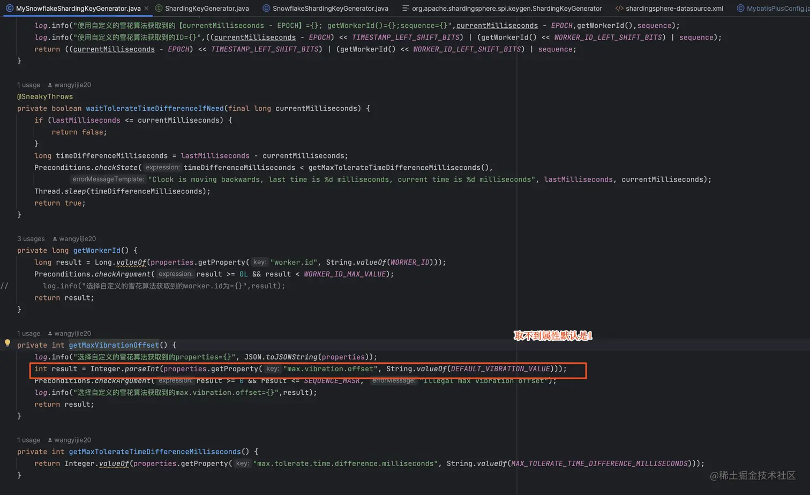Click the WORKER_ID_MAX_VALUE constant
The width and height of the screenshot is (810, 495).
345,274
